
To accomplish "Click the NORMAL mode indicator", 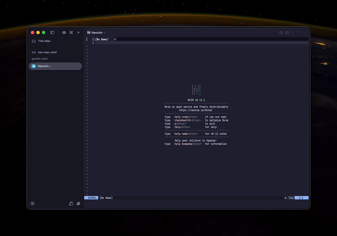I will point(91,198).
